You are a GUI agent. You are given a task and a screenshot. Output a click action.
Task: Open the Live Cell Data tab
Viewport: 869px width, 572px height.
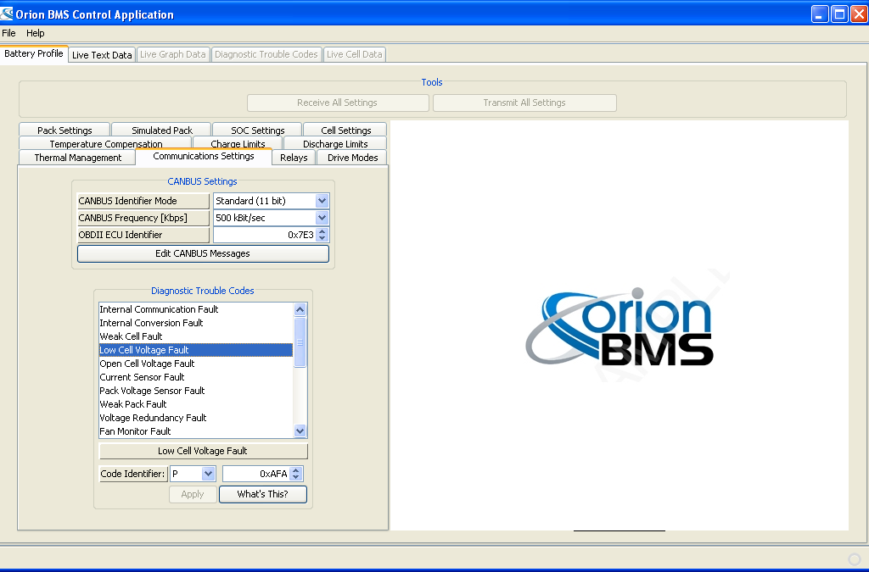pyautogui.click(x=354, y=54)
